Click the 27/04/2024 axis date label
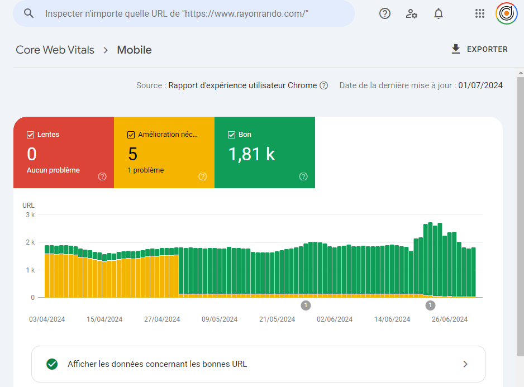Image resolution: width=524 pixels, height=387 pixels. [162, 319]
